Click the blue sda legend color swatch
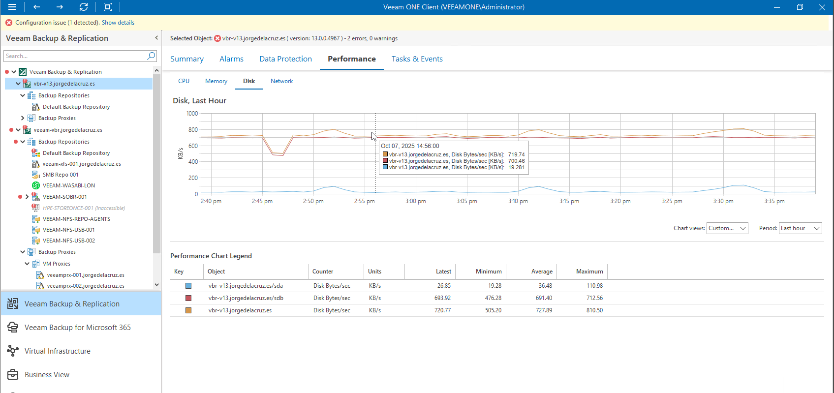 pos(188,286)
